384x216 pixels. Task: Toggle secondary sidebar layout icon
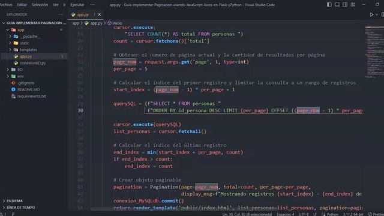345,5
